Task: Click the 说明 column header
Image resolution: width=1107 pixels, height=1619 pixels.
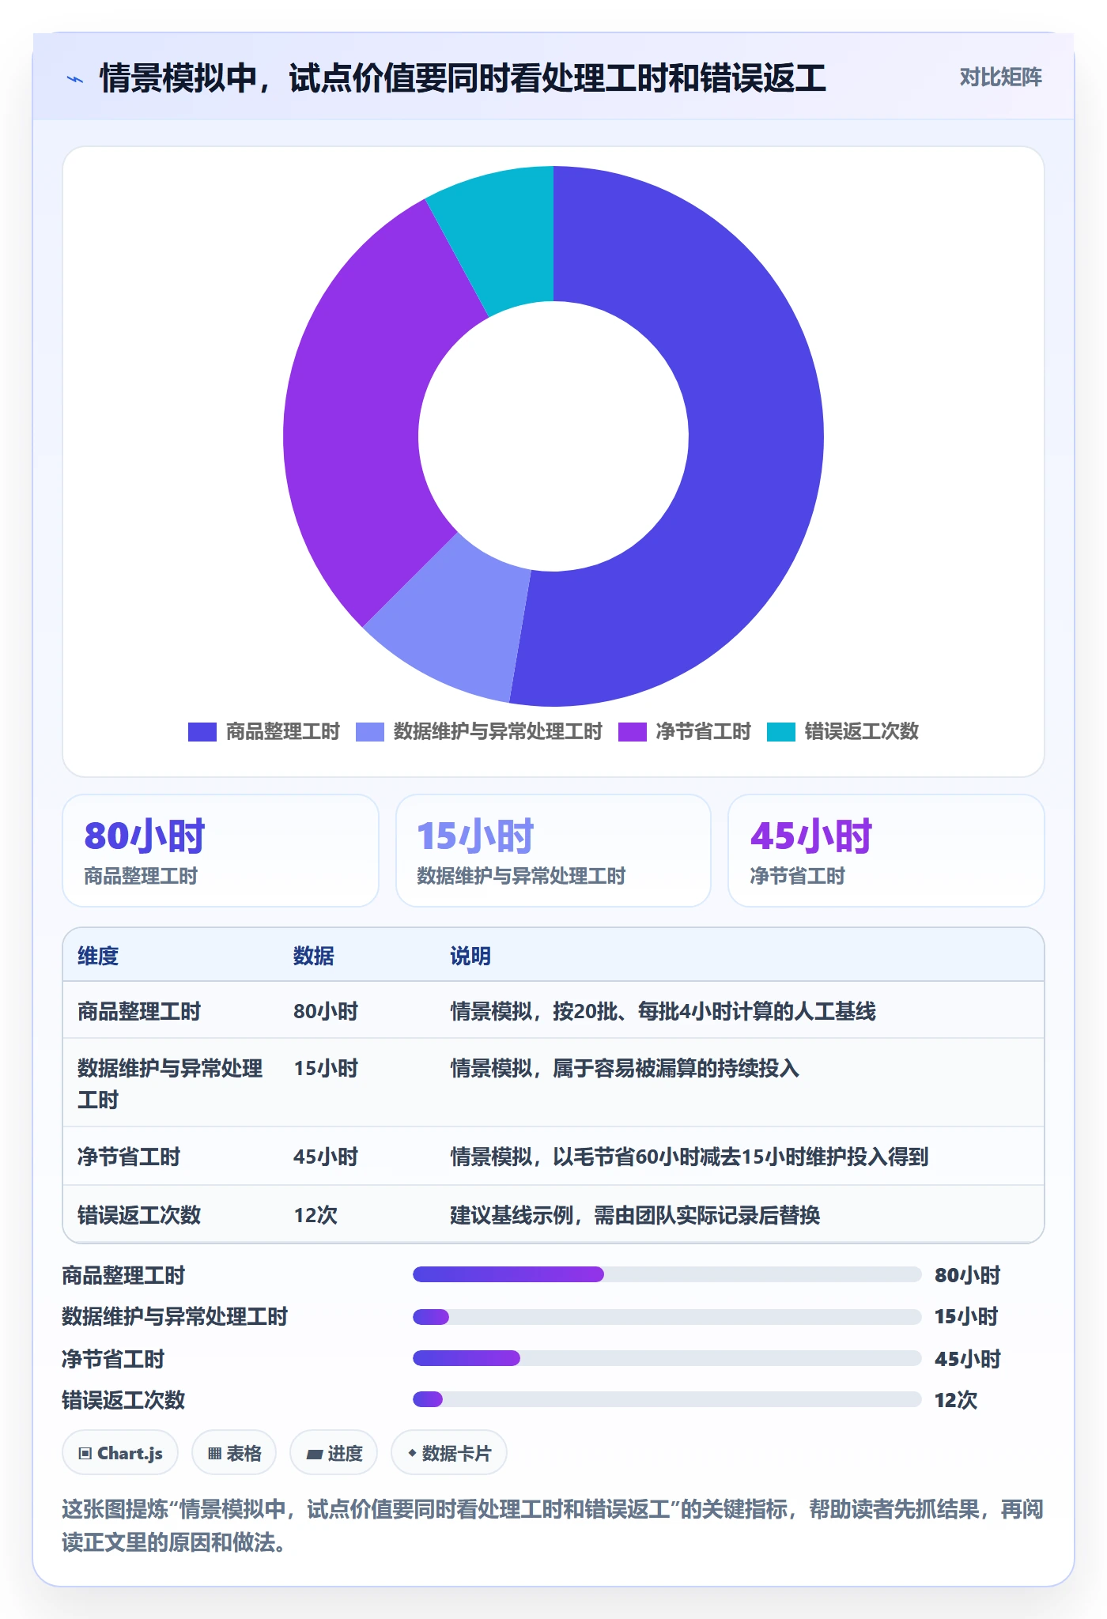Action: coord(470,956)
